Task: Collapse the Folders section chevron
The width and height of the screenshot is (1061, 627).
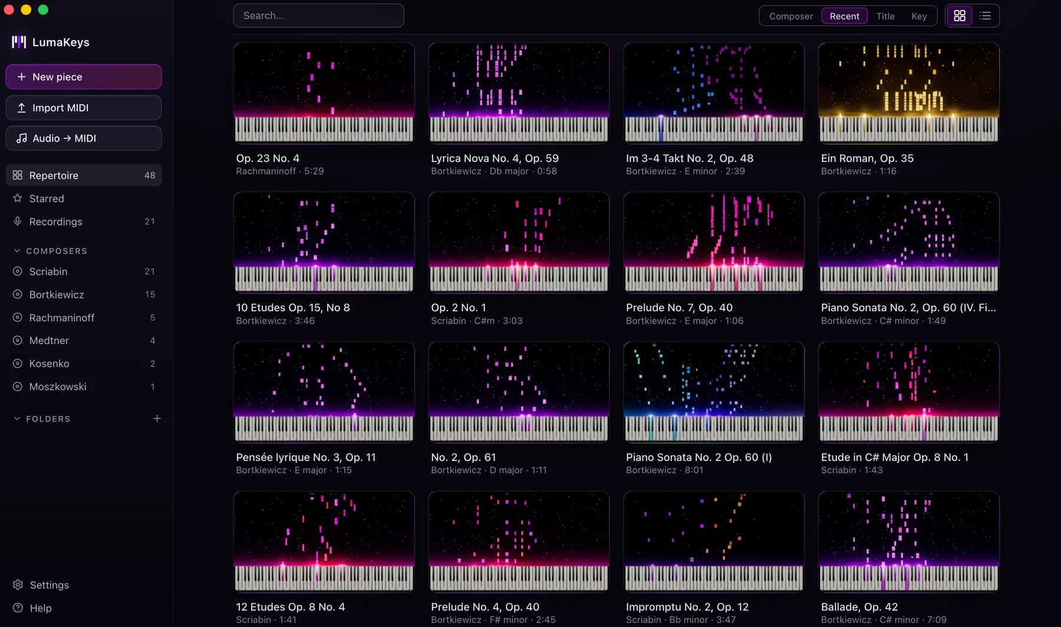Action: 17,418
